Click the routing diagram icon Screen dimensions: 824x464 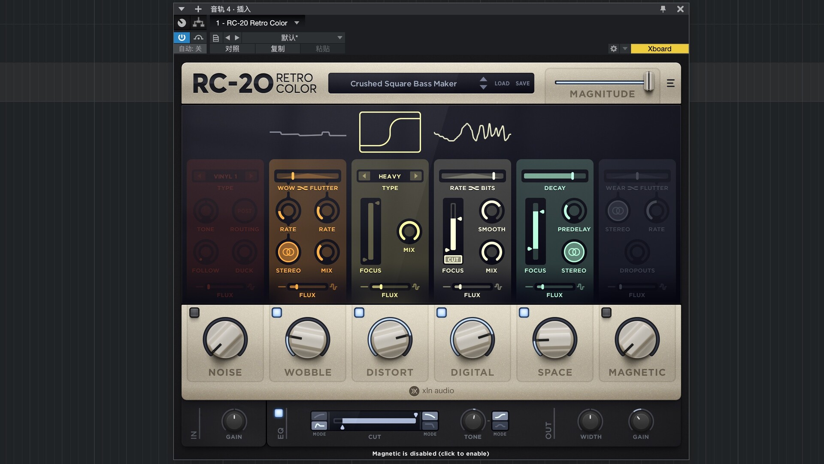pyautogui.click(x=198, y=23)
